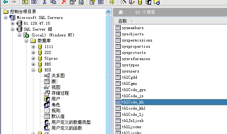Viewport: 227px width, 134px height.
Task: Open the 角色 roles node
Action: (56, 105)
